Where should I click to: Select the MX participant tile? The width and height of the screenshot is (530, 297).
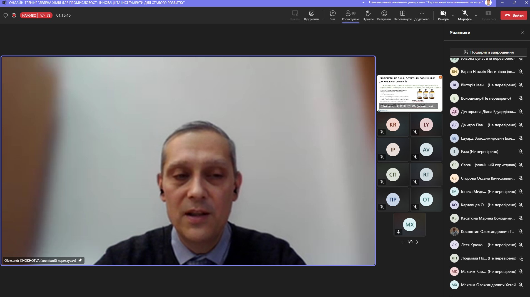point(410,225)
